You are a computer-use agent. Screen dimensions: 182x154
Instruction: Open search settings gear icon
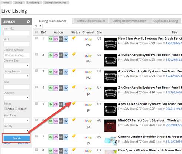(x=28, y=22)
